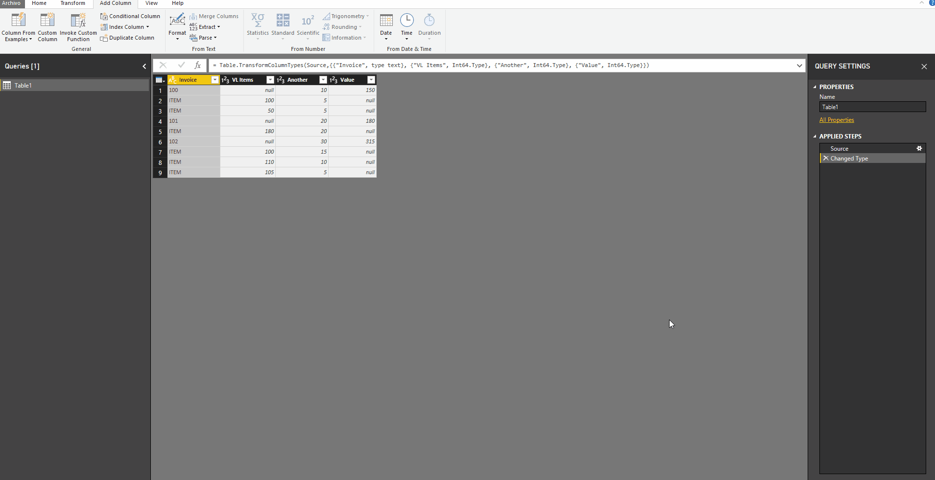Open the Scientific number operations
This screenshot has width=935, height=480.
(308, 27)
